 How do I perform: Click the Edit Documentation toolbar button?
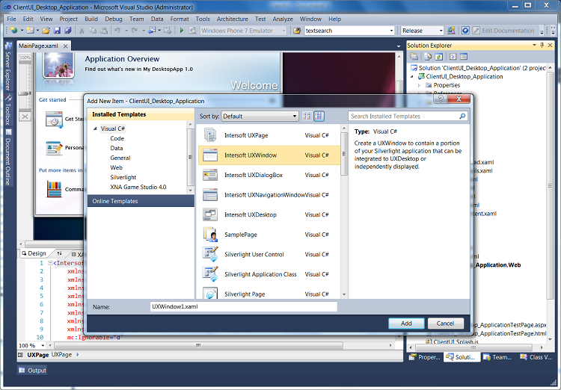(503, 31)
